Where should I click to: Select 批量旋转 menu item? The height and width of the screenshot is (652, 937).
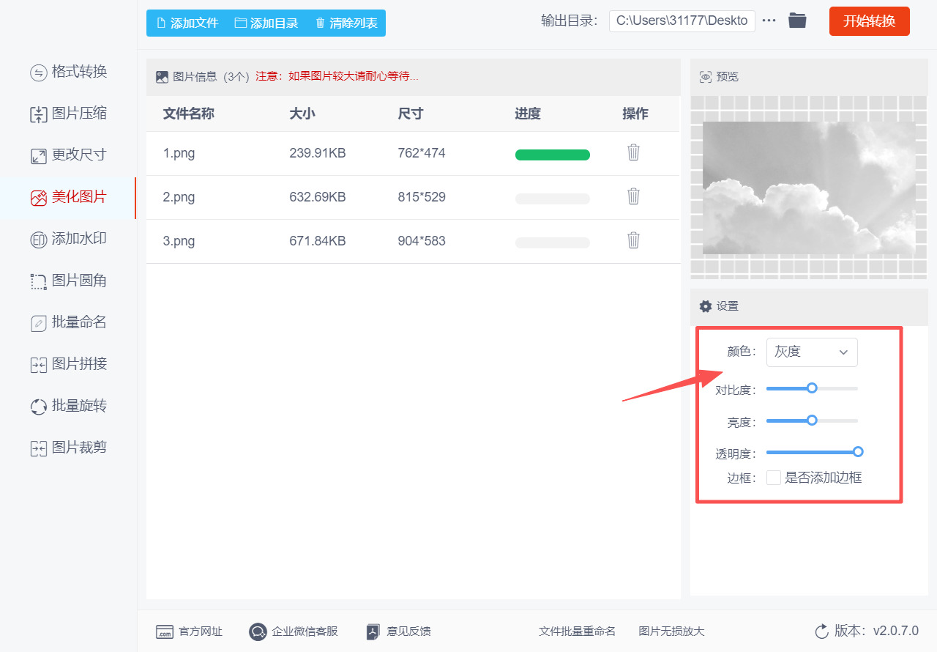(x=68, y=406)
